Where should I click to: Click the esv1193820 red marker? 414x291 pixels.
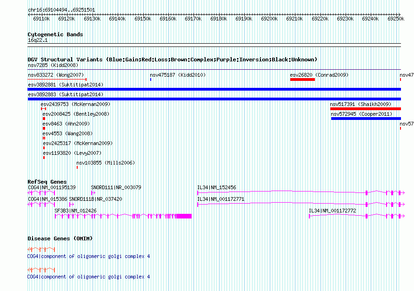(x=44, y=158)
